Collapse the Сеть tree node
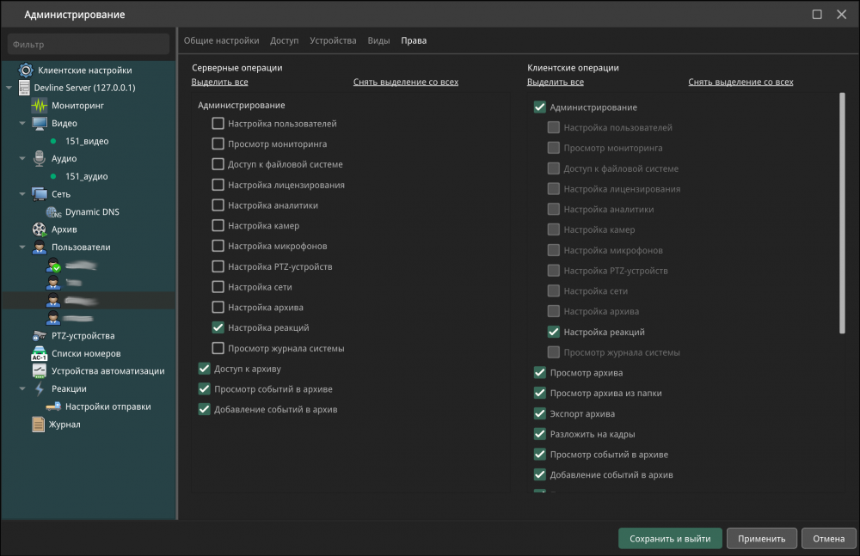 (x=22, y=194)
